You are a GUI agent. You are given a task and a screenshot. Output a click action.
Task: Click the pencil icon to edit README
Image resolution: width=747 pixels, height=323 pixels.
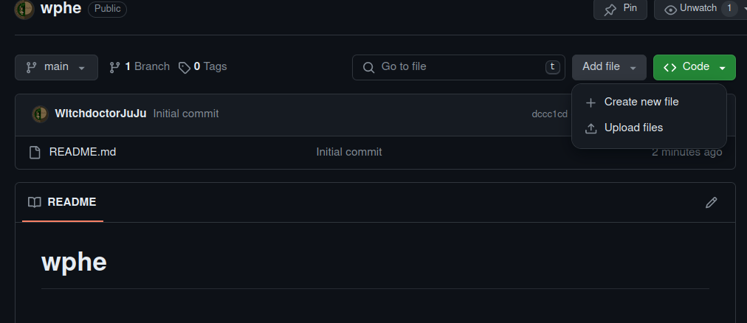(712, 202)
